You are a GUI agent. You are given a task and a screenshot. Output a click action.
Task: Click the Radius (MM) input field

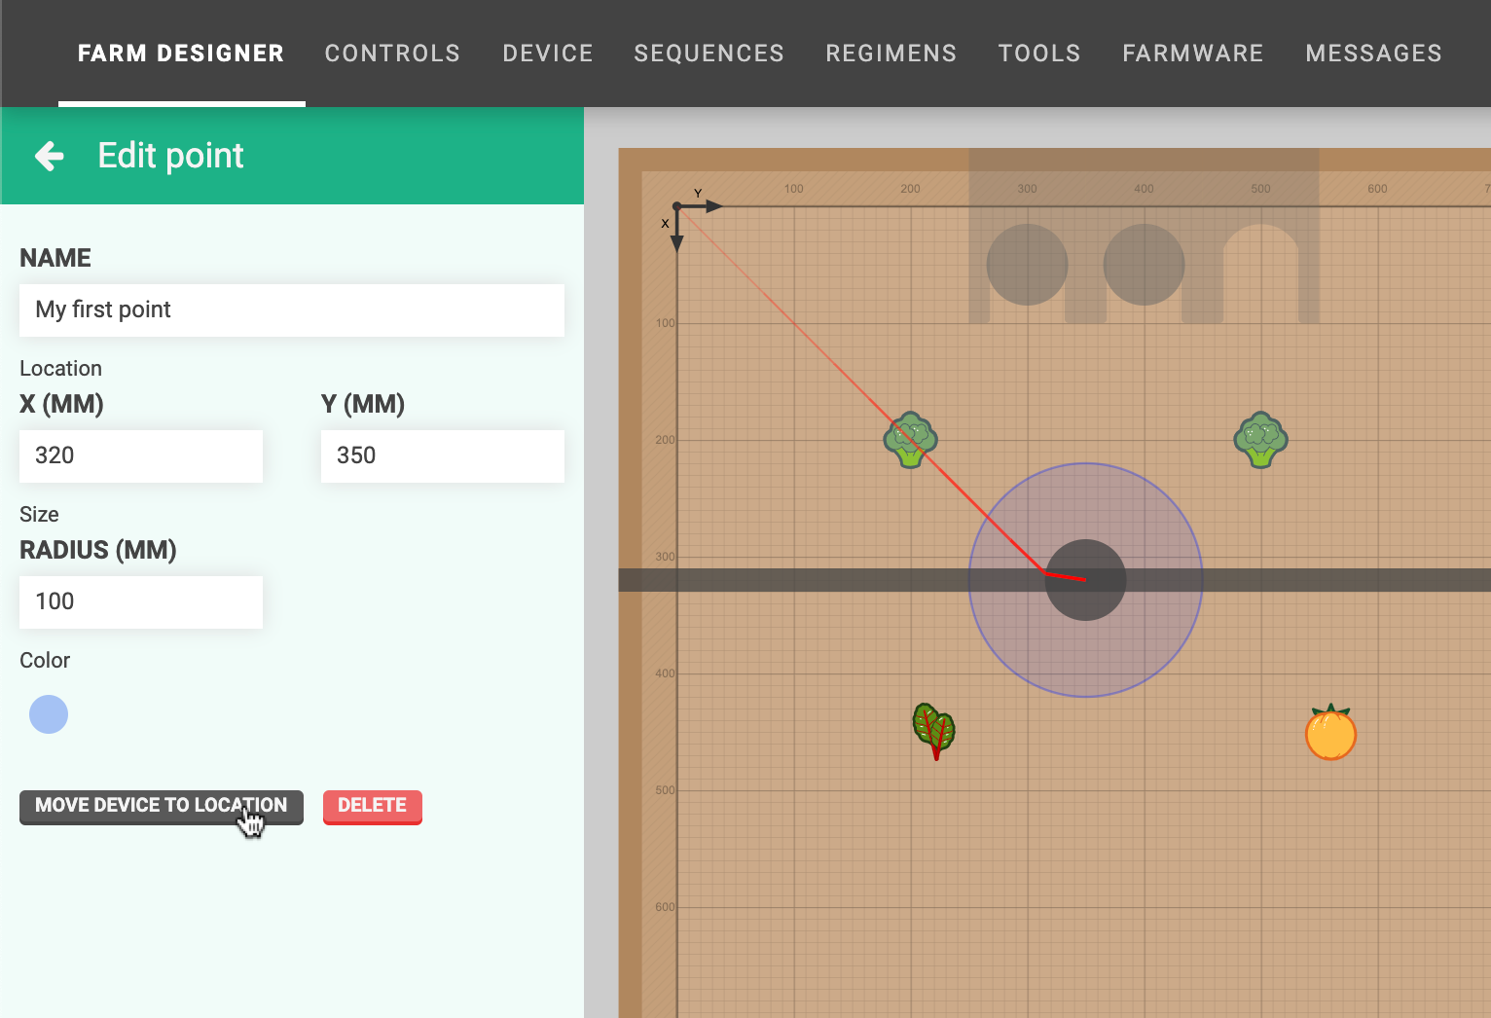(x=141, y=602)
